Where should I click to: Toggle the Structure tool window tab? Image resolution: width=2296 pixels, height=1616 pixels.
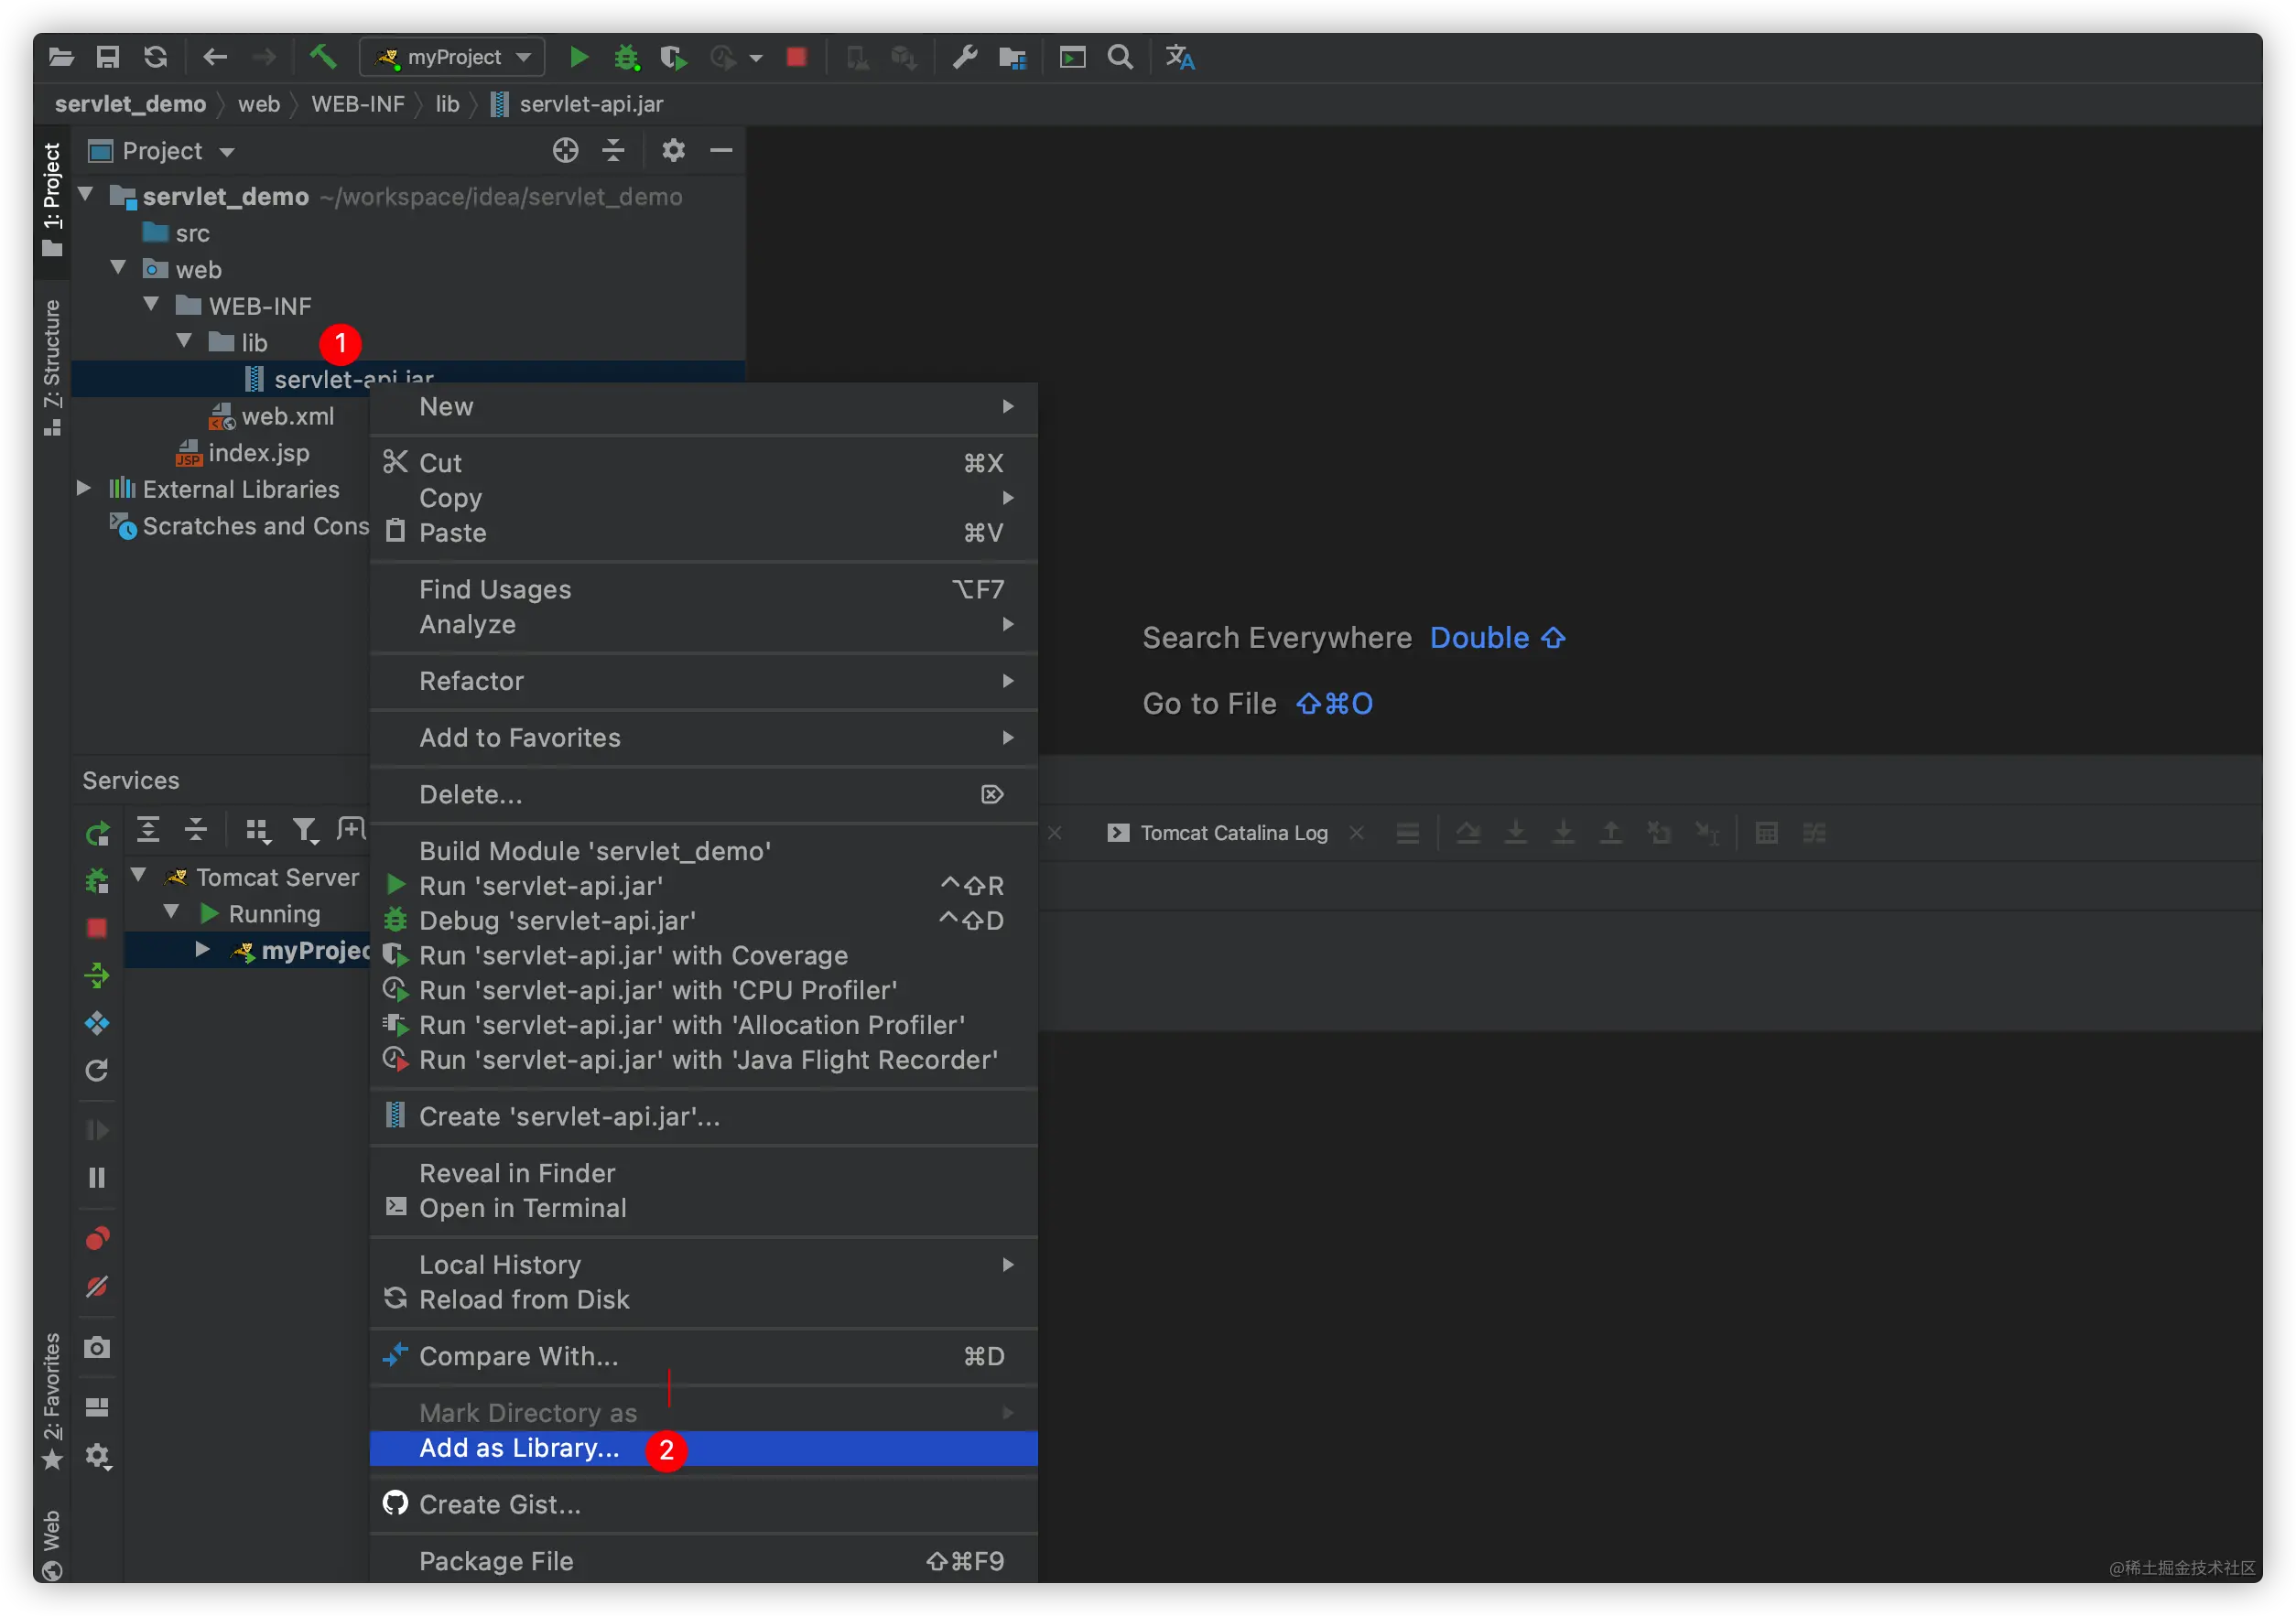52,366
